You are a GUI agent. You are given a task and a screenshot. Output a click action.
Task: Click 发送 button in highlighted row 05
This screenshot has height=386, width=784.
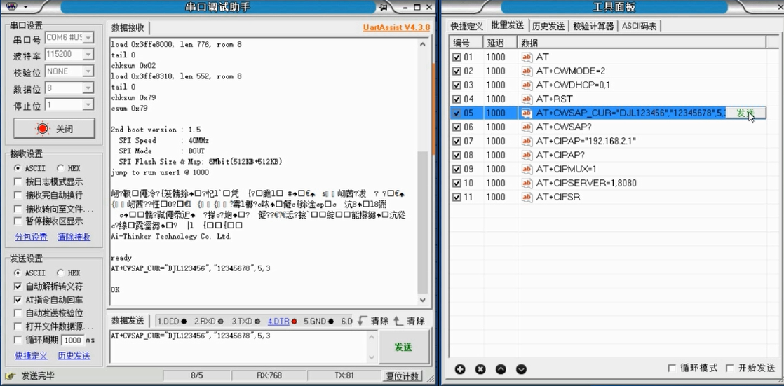click(745, 113)
